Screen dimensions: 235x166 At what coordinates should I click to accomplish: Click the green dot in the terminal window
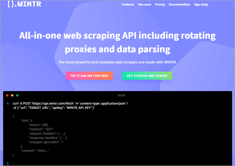tap(17, 95)
